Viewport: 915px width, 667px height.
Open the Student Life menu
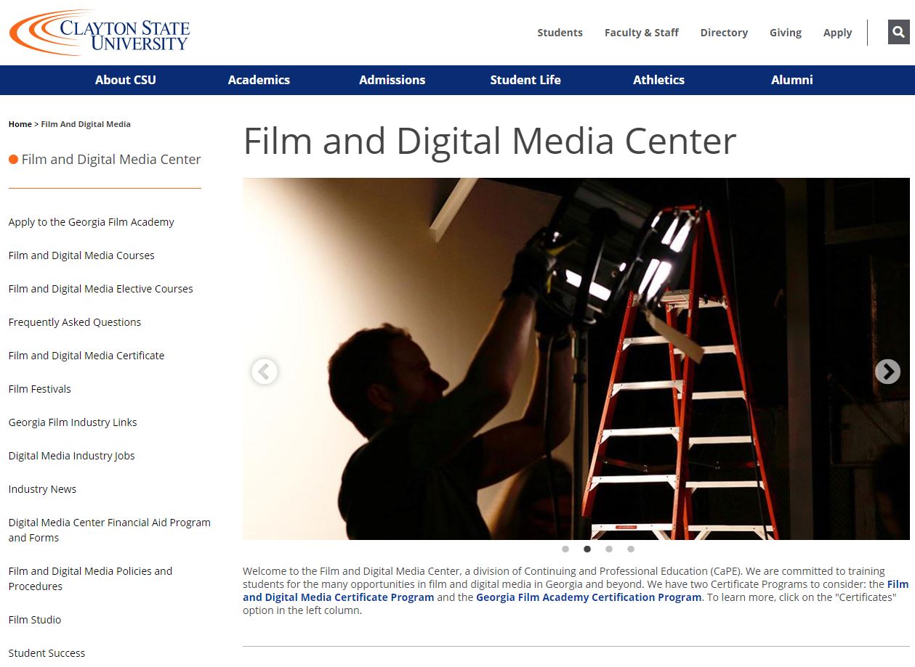click(525, 80)
